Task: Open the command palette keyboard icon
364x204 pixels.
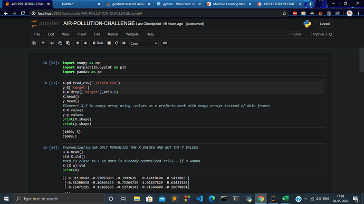Action: [x=165, y=43]
